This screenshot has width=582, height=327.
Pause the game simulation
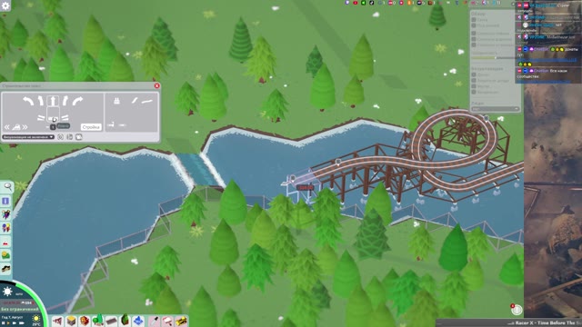[x=4, y=323]
